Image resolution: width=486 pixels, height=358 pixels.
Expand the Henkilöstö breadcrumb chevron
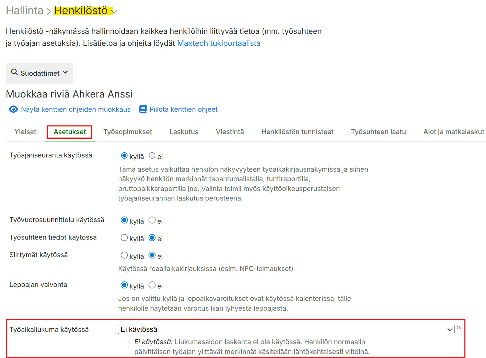tap(115, 12)
